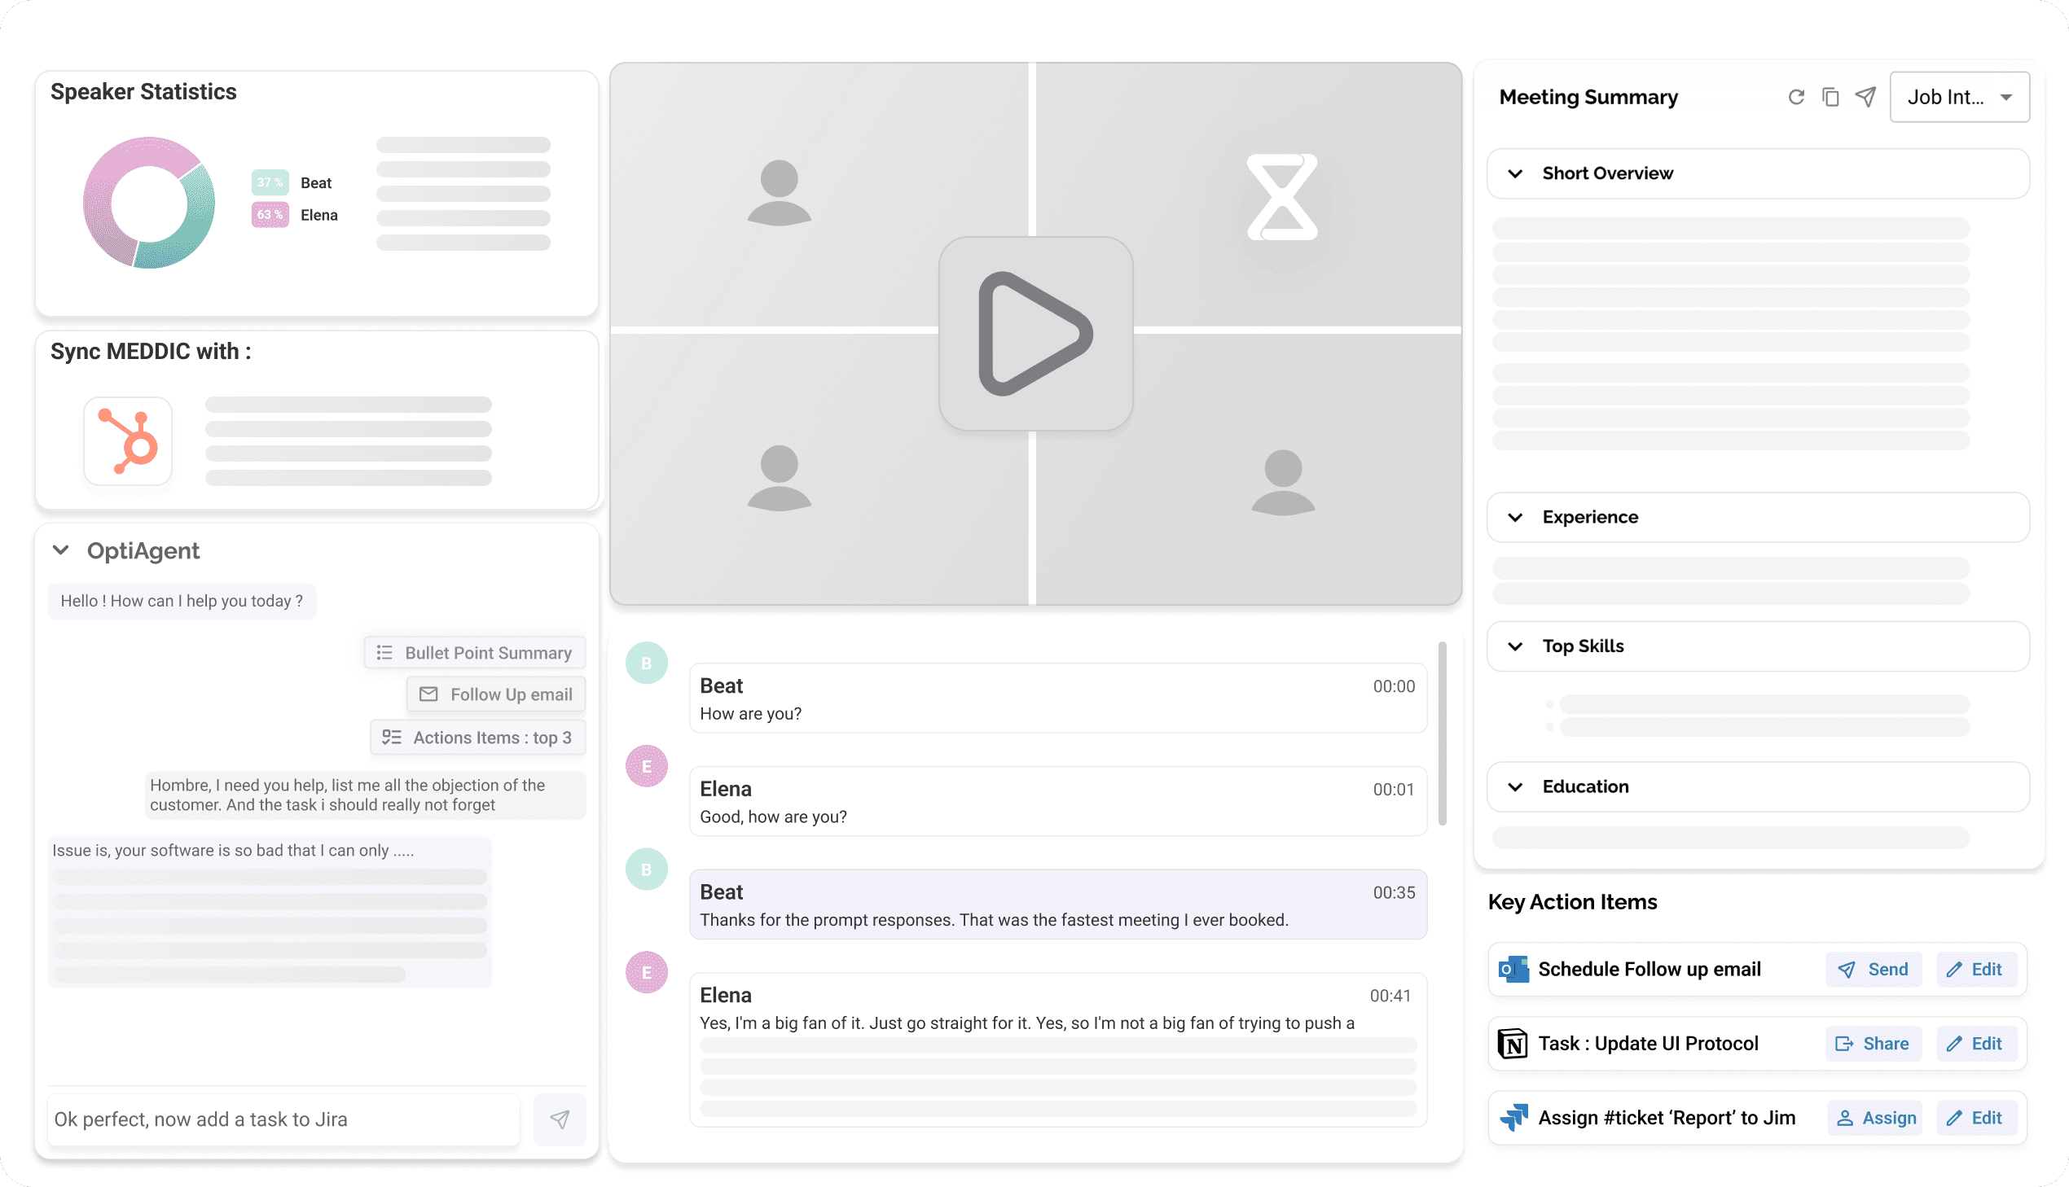Click Assign button for Jim's ticket
The width and height of the screenshot is (2069, 1187).
(1875, 1118)
